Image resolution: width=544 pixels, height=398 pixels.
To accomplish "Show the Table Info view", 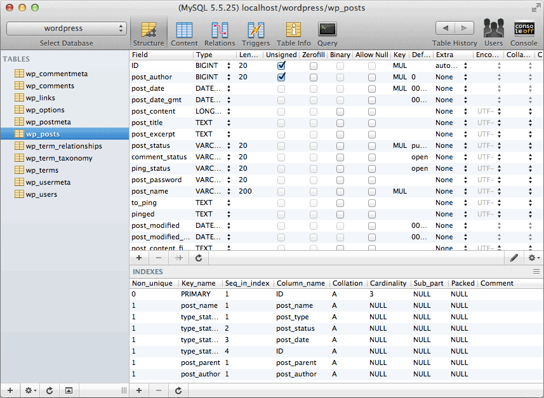I will [294, 33].
